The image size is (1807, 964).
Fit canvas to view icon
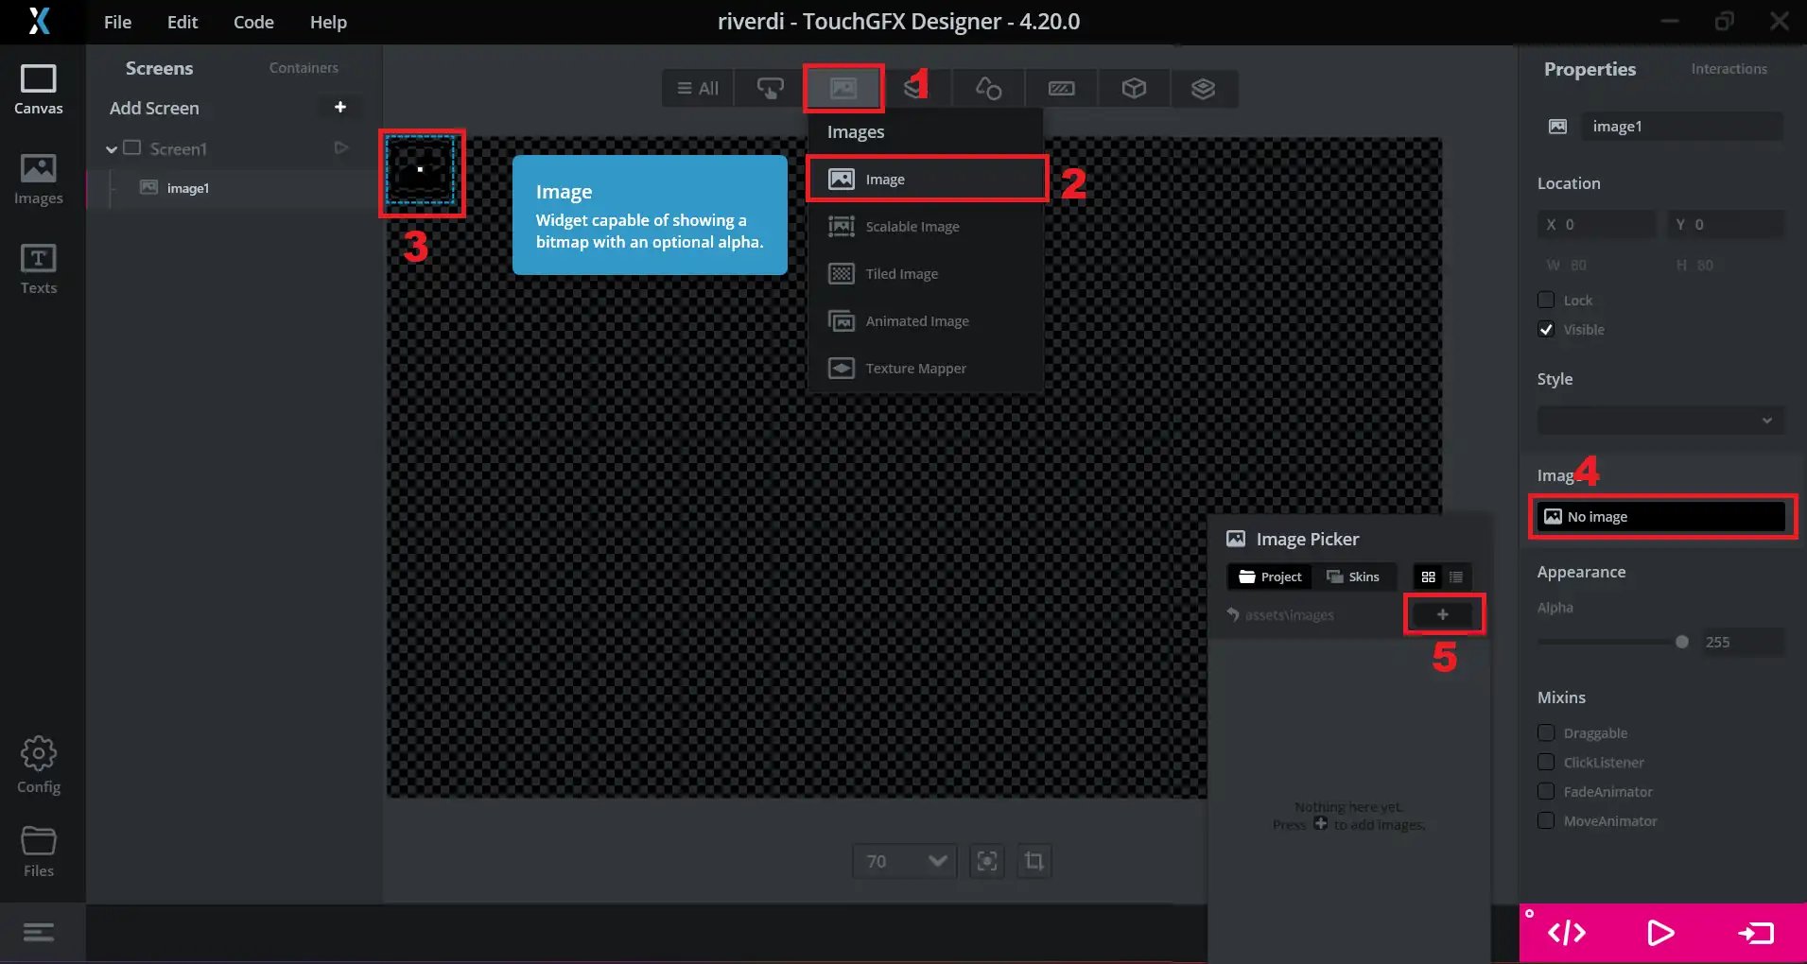pyautogui.click(x=986, y=861)
